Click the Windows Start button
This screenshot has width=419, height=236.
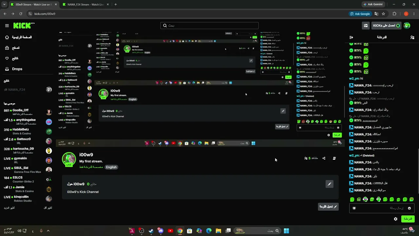(286, 231)
